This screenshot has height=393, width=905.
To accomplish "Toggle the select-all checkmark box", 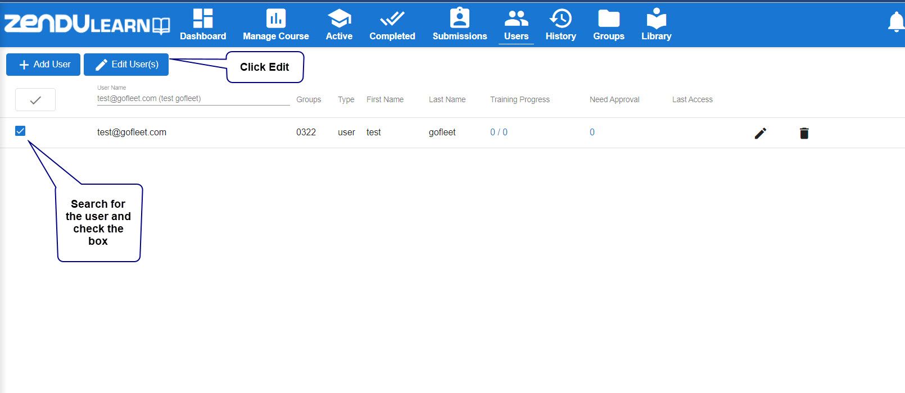I will 35,100.
